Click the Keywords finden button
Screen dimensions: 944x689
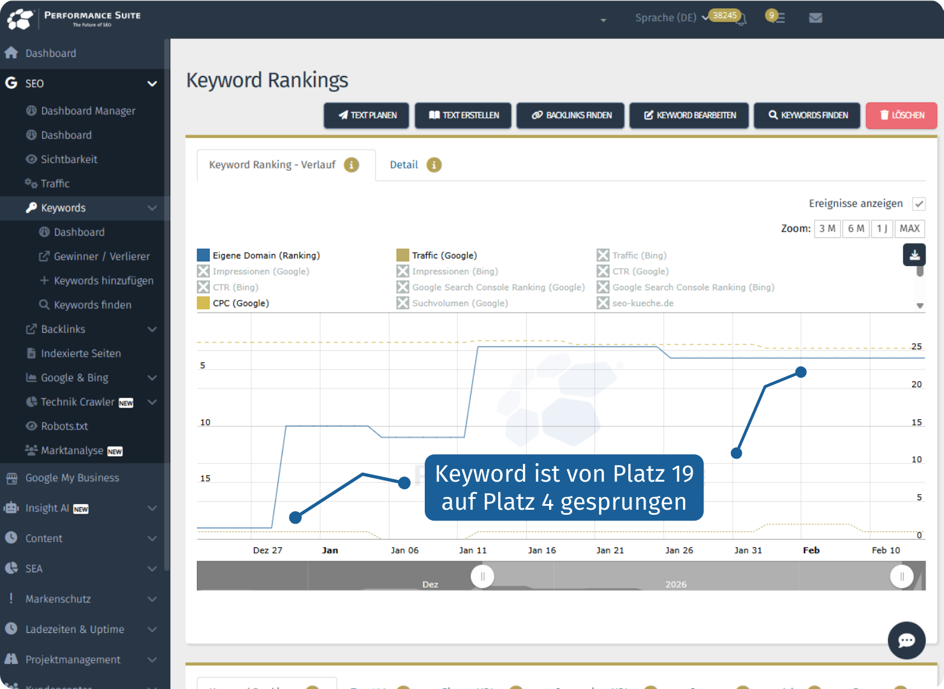[807, 115]
